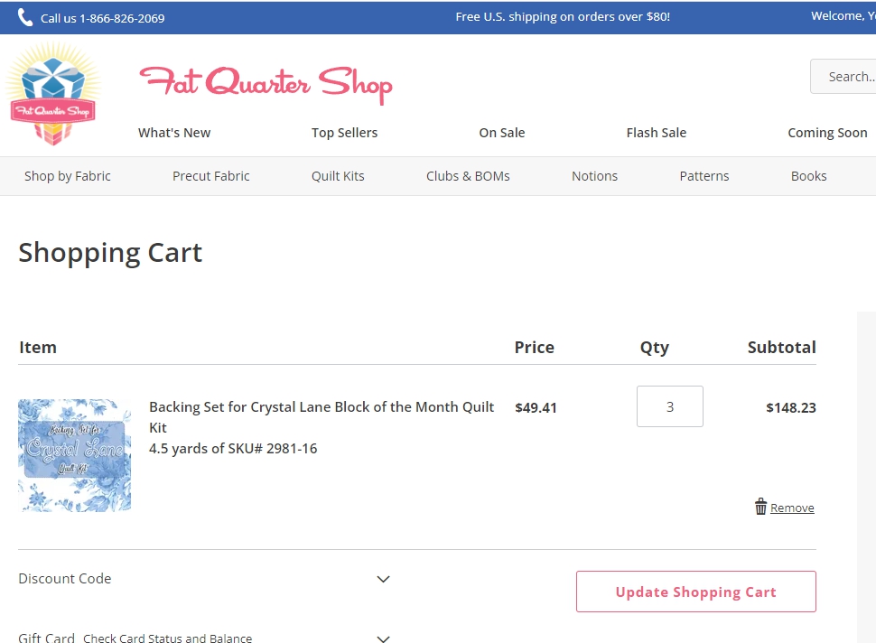Image resolution: width=876 pixels, height=643 pixels.
Task: Click the trash can Remove icon
Action: click(x=760, y=507)
